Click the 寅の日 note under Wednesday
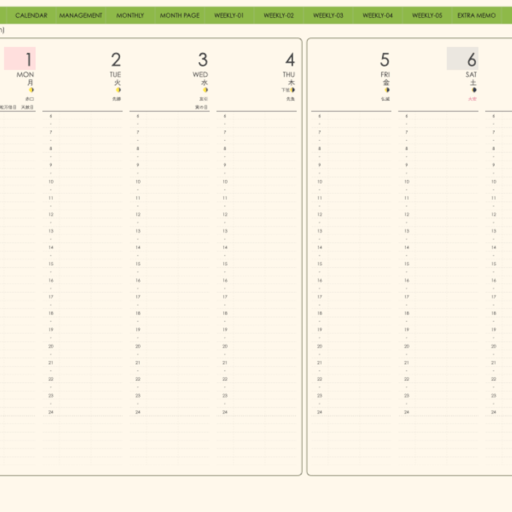512x512 pixels. [x=201, y=107]
